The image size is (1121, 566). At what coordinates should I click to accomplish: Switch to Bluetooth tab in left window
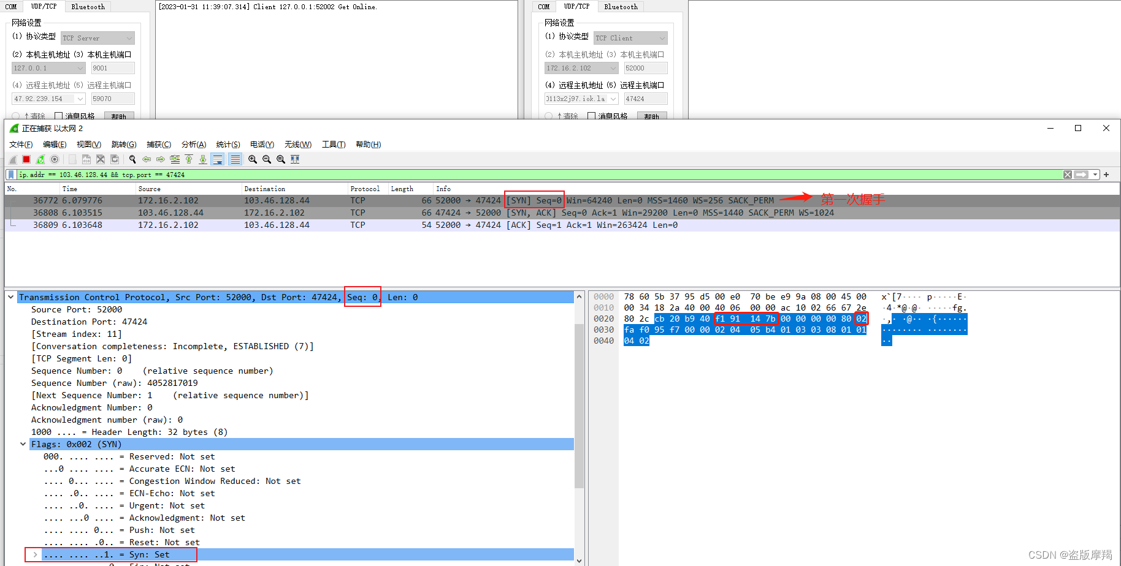(x=88, y=7)
